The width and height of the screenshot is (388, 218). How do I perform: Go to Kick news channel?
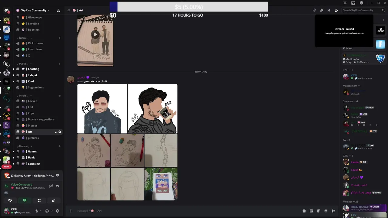(x=38, y=43)
